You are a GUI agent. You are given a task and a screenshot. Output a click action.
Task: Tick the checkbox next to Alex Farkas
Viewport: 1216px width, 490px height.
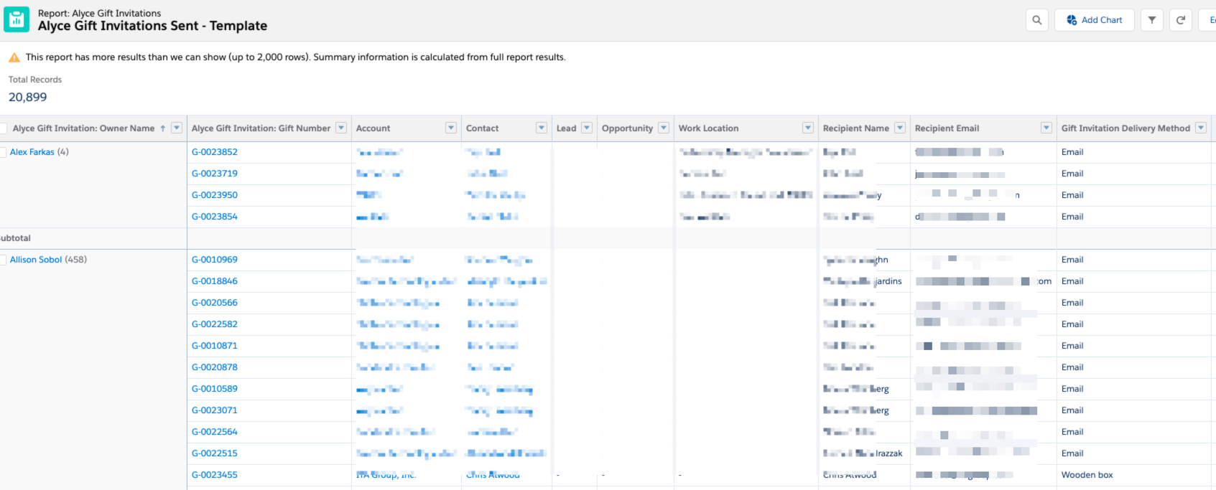(3, 152)
